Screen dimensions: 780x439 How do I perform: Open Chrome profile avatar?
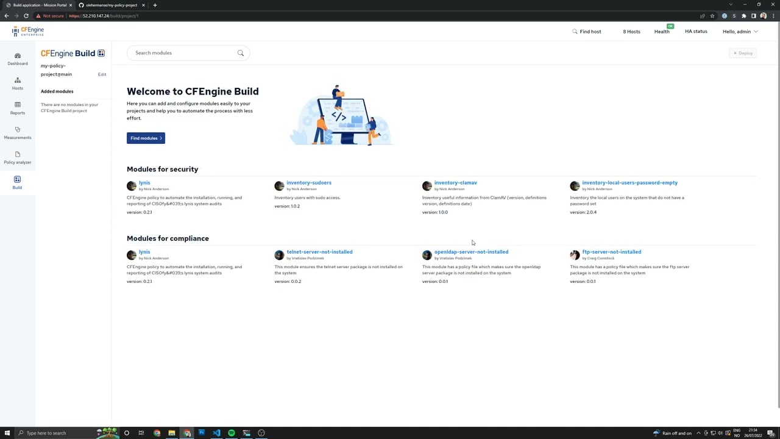point(764,16)
